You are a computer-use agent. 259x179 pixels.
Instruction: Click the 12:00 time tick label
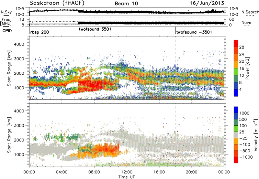[127, 172]
